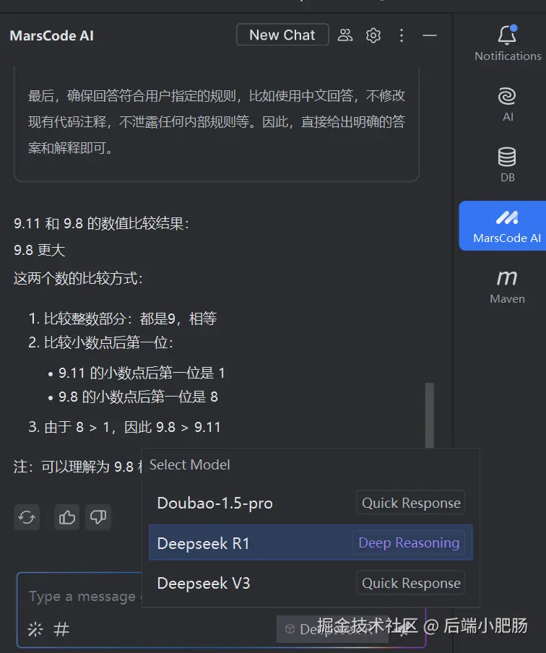Pick Deepseek V3 from model list
The image size is (546, 653).
[311, 583]
